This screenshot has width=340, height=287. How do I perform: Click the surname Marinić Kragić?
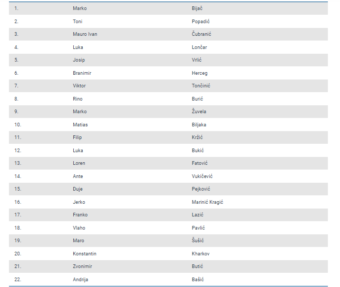tap(208, 202)
